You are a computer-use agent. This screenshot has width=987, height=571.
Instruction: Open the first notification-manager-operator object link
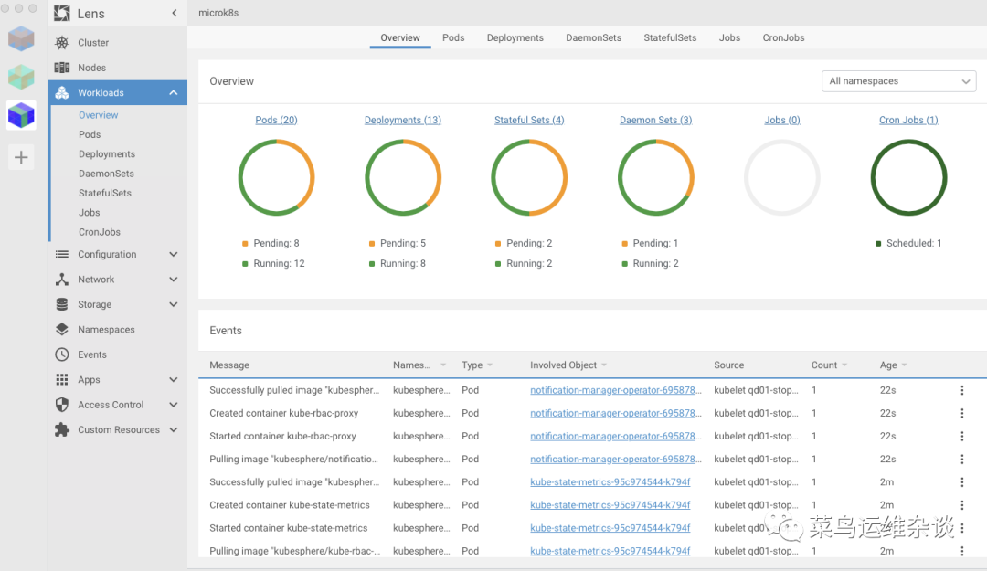click(x=618, y=390)
